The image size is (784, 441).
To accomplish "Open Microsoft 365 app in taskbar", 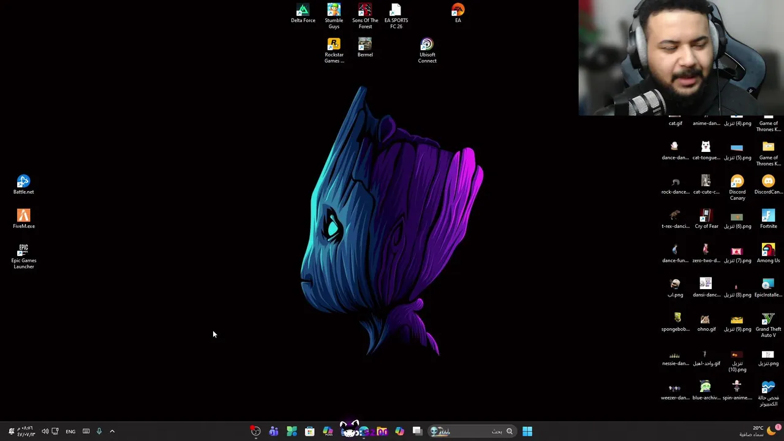I will pyautogui.click(x=328, y=431).
